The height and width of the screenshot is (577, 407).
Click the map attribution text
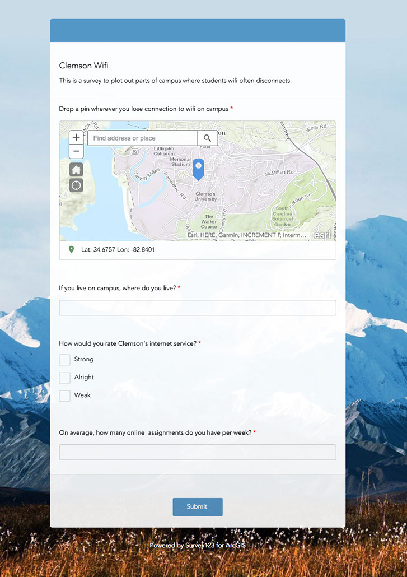[247, 235]
